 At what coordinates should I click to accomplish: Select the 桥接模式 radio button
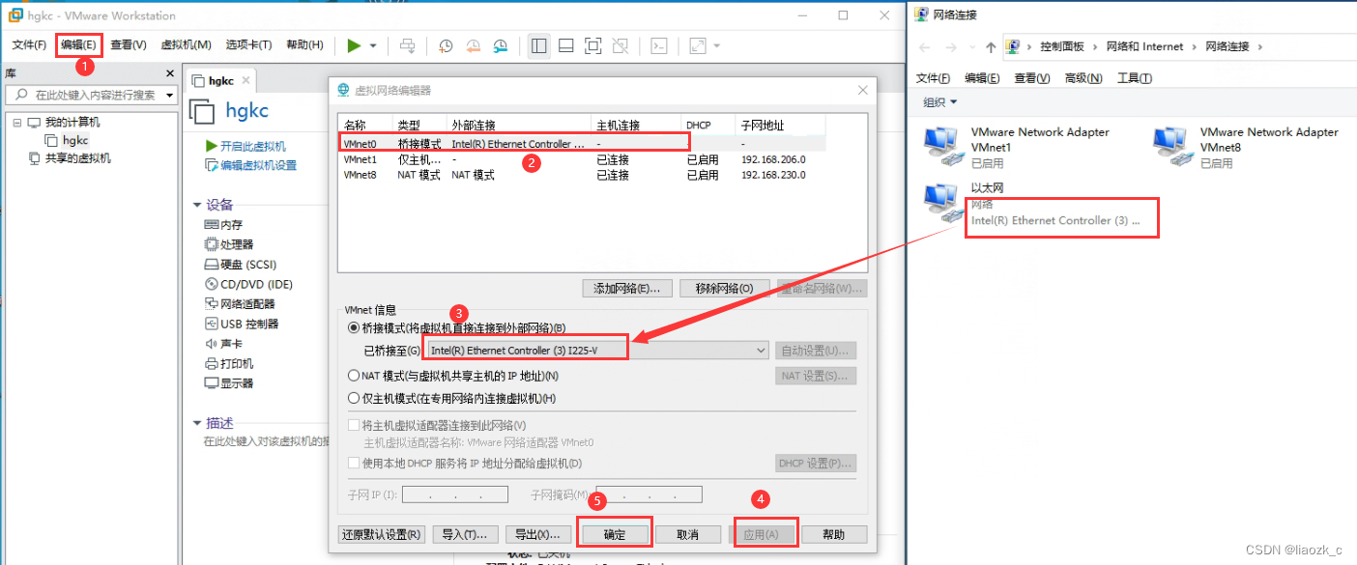(x=354, y=328)
